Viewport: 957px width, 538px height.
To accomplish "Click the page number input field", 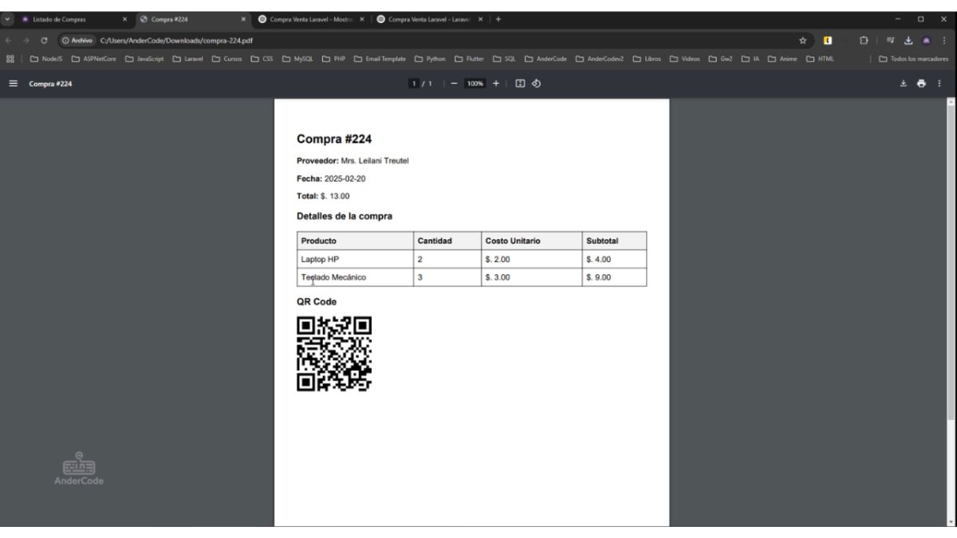I will pyautogui.click(x=414, y=84).
